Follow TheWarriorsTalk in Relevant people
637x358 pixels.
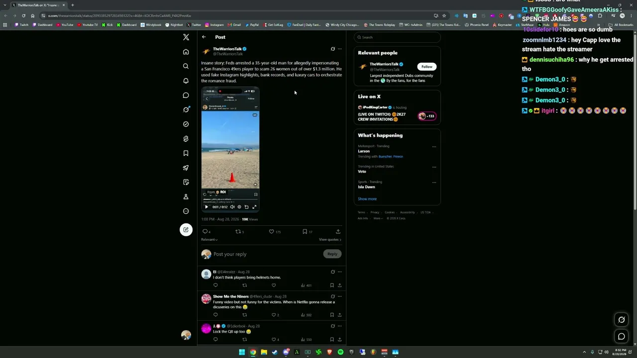tap(427, 67)
